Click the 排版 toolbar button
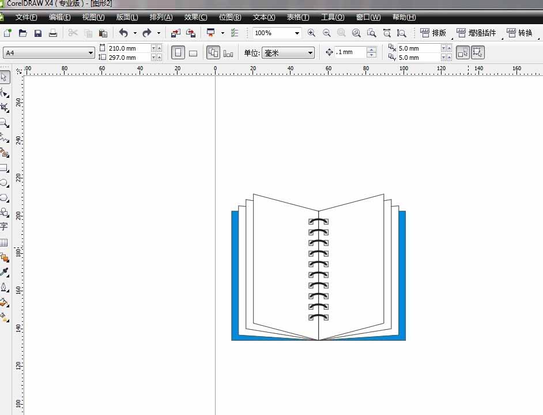The width and height of the screenshot is (543, 415). pyautogui.click(x=433, y=33)
